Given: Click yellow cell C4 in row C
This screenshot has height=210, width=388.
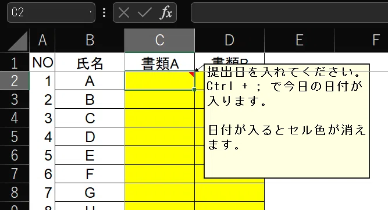Looking at the screenshot, I should [x=159, y=118].
